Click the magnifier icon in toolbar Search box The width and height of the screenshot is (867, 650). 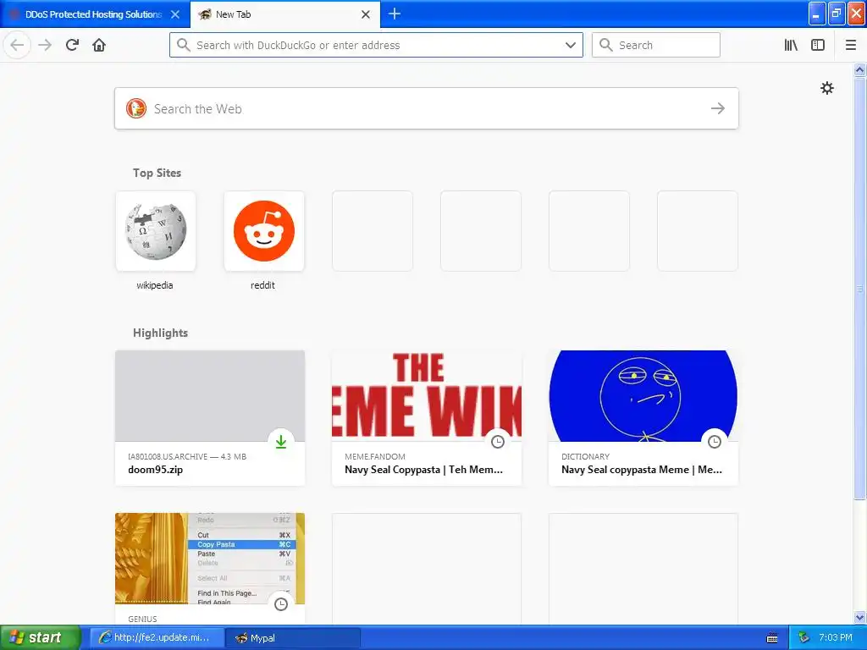point(606,45)
